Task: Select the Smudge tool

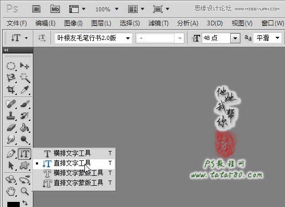Action: (11, 140)
